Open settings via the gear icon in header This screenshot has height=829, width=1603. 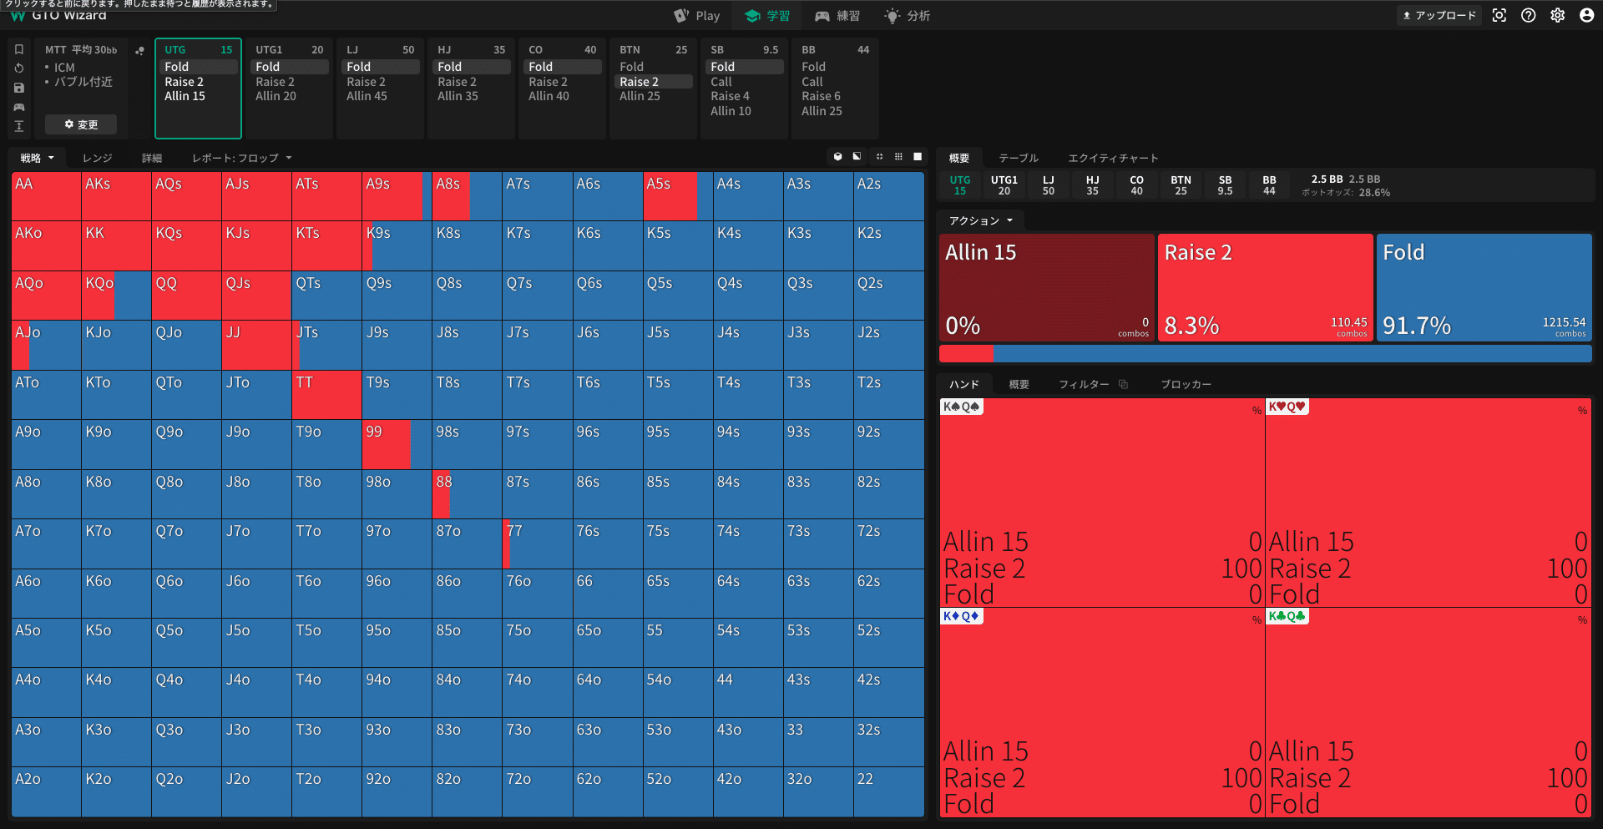tap(1558, 15)
